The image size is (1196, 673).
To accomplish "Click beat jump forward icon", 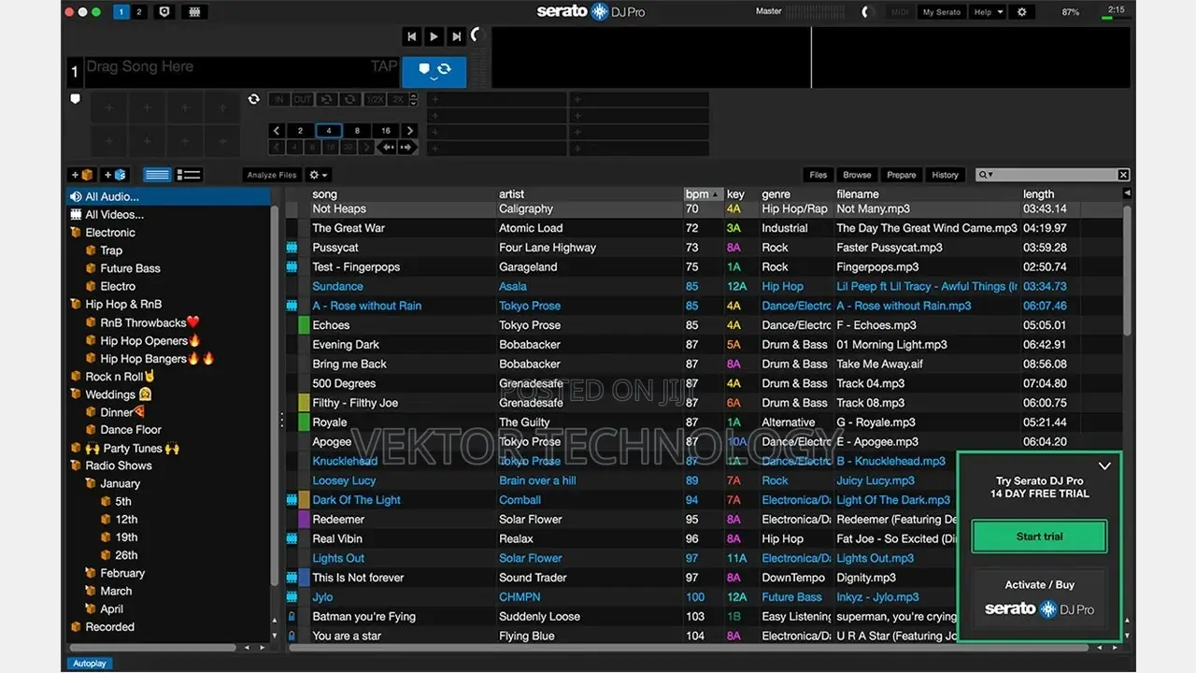I will point(407,148).
